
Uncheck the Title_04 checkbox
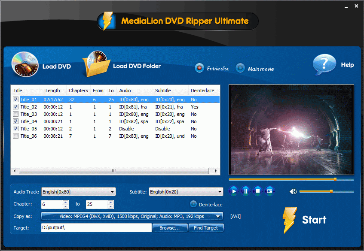15,121
